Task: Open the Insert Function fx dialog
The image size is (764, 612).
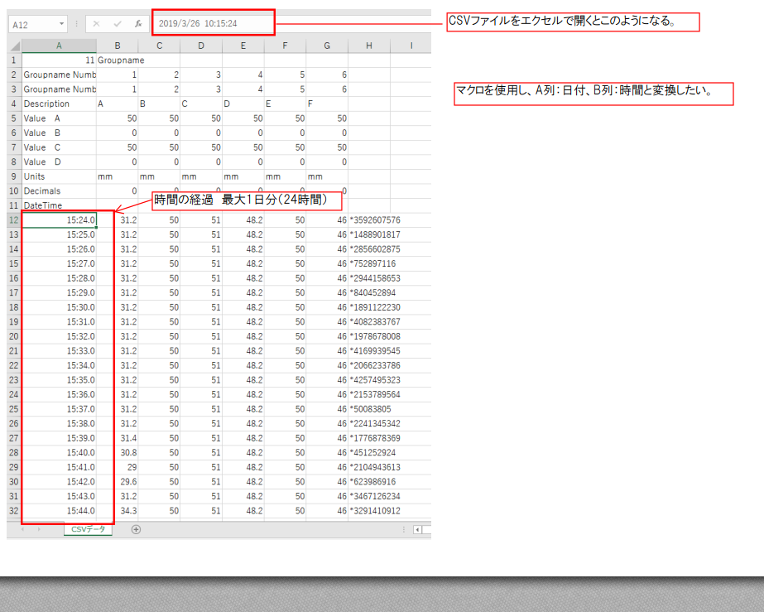Action: tap(138, 25)
